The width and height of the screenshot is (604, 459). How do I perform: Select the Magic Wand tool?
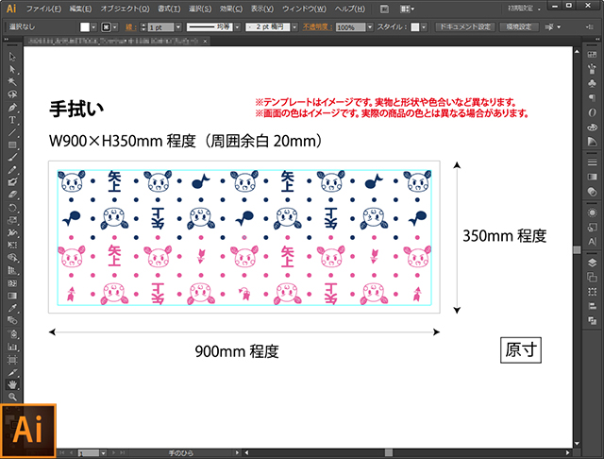pyautogui.click(x=12, y=81)
